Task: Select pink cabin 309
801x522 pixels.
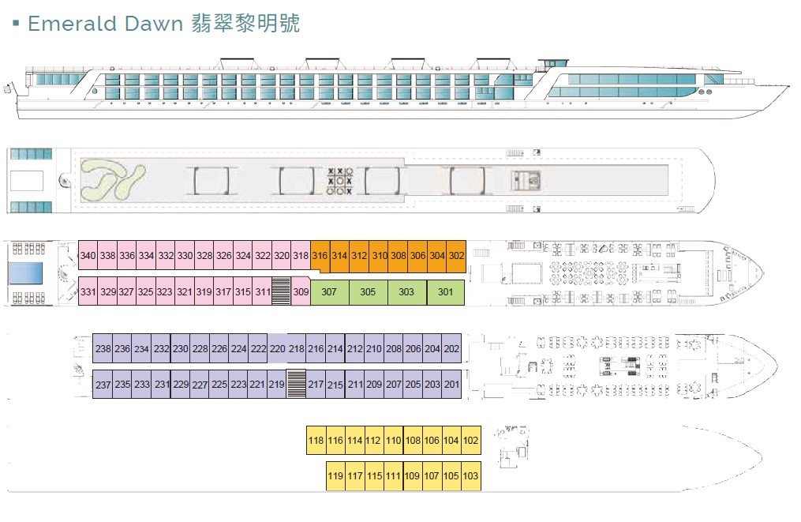Action: (x=301, y=291)
